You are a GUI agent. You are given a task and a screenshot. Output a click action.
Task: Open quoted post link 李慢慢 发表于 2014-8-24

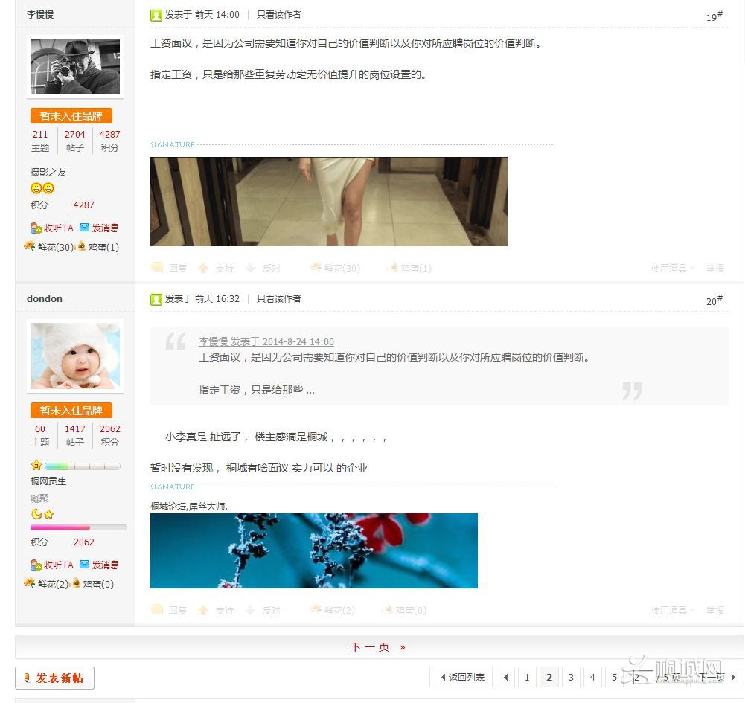(x=266, y=342)
